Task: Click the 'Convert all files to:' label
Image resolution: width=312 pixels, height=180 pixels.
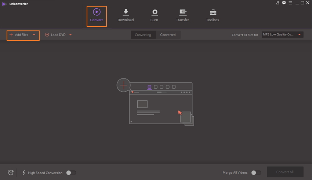Action: click(245, 35)
